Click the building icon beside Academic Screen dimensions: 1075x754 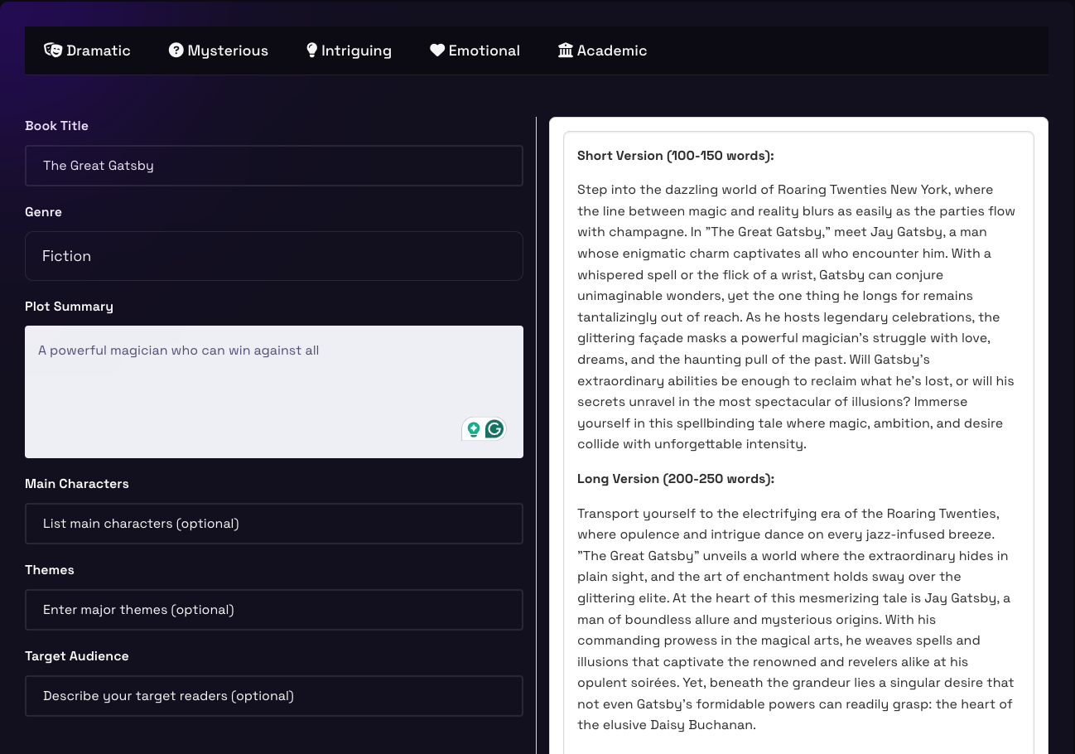(x=566, y=51)
